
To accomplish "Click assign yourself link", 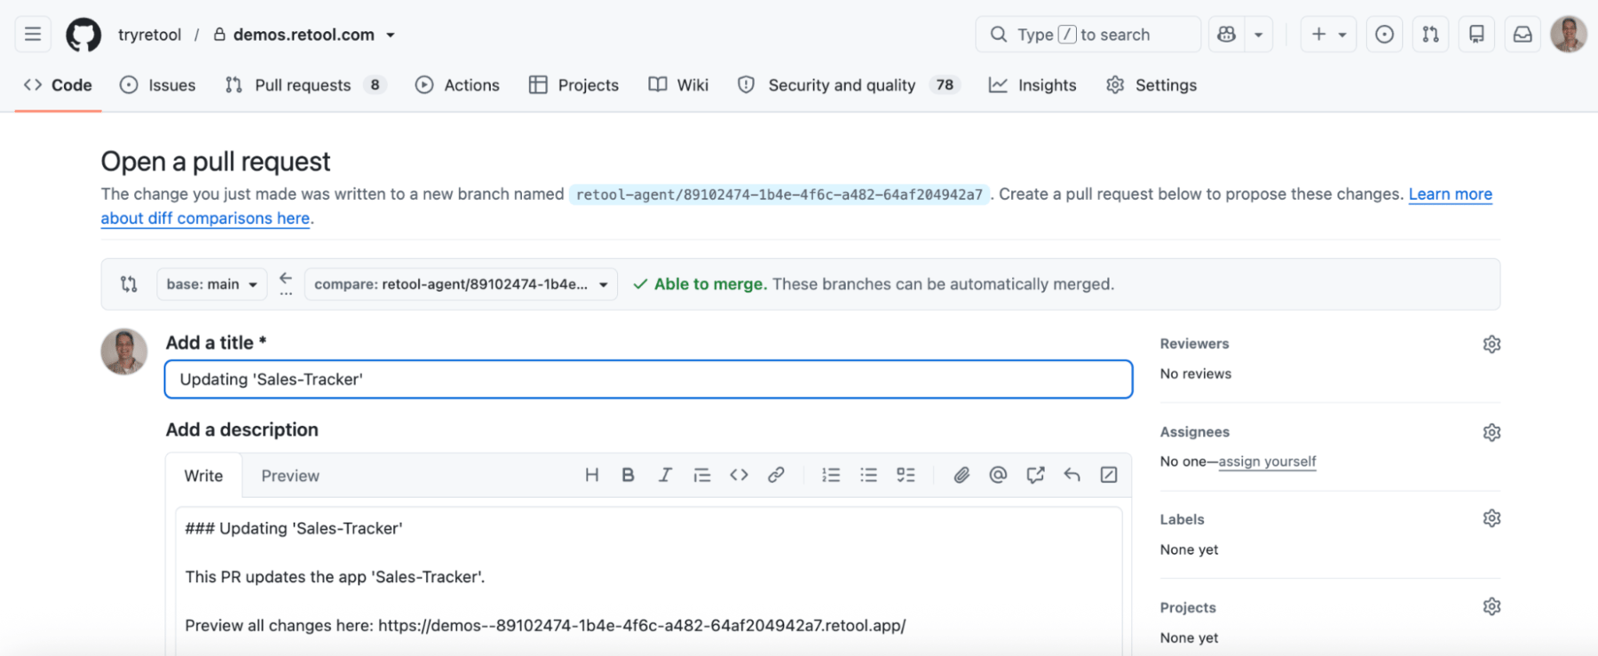I will tap(1267, 462).
